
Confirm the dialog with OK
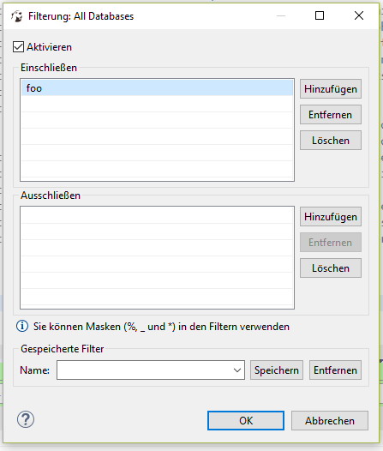(x=246, y=420)
